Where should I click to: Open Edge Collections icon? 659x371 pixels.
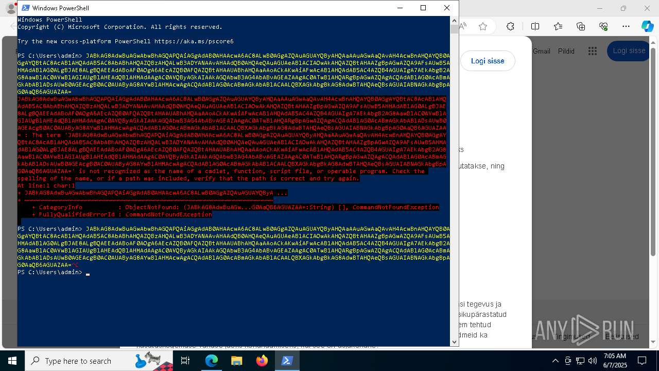581,26
